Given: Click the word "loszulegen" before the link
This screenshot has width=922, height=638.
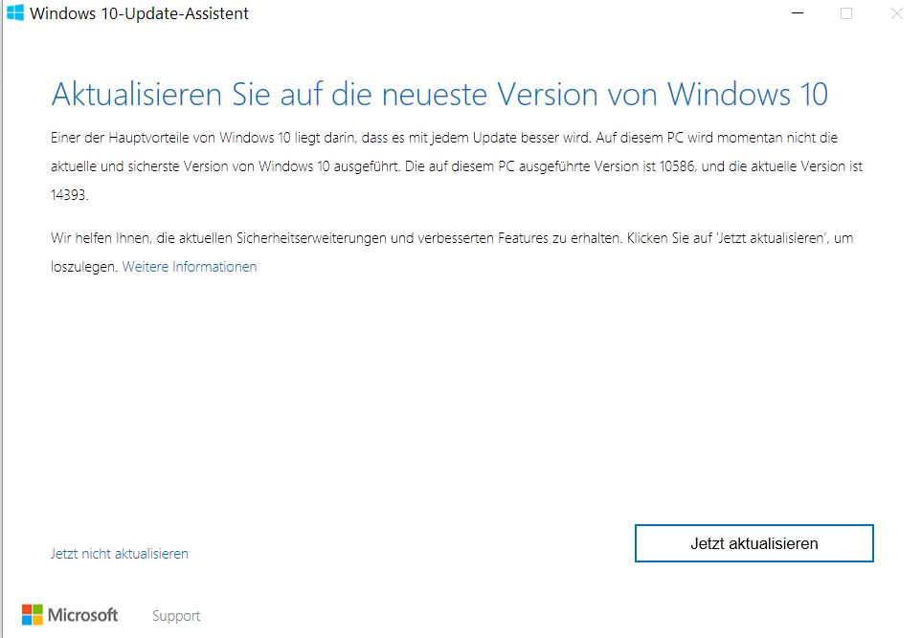Looking at the screenshot, I should point(83,267).
